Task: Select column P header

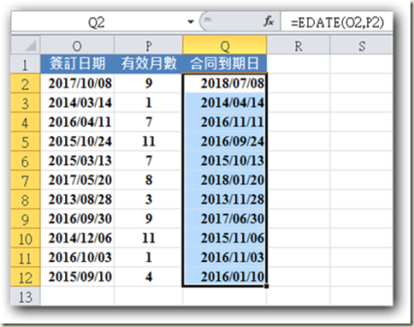Action: point(148,45)
